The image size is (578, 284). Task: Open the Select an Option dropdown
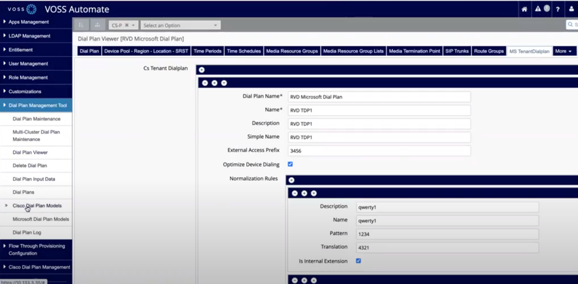tap(180, 25)
